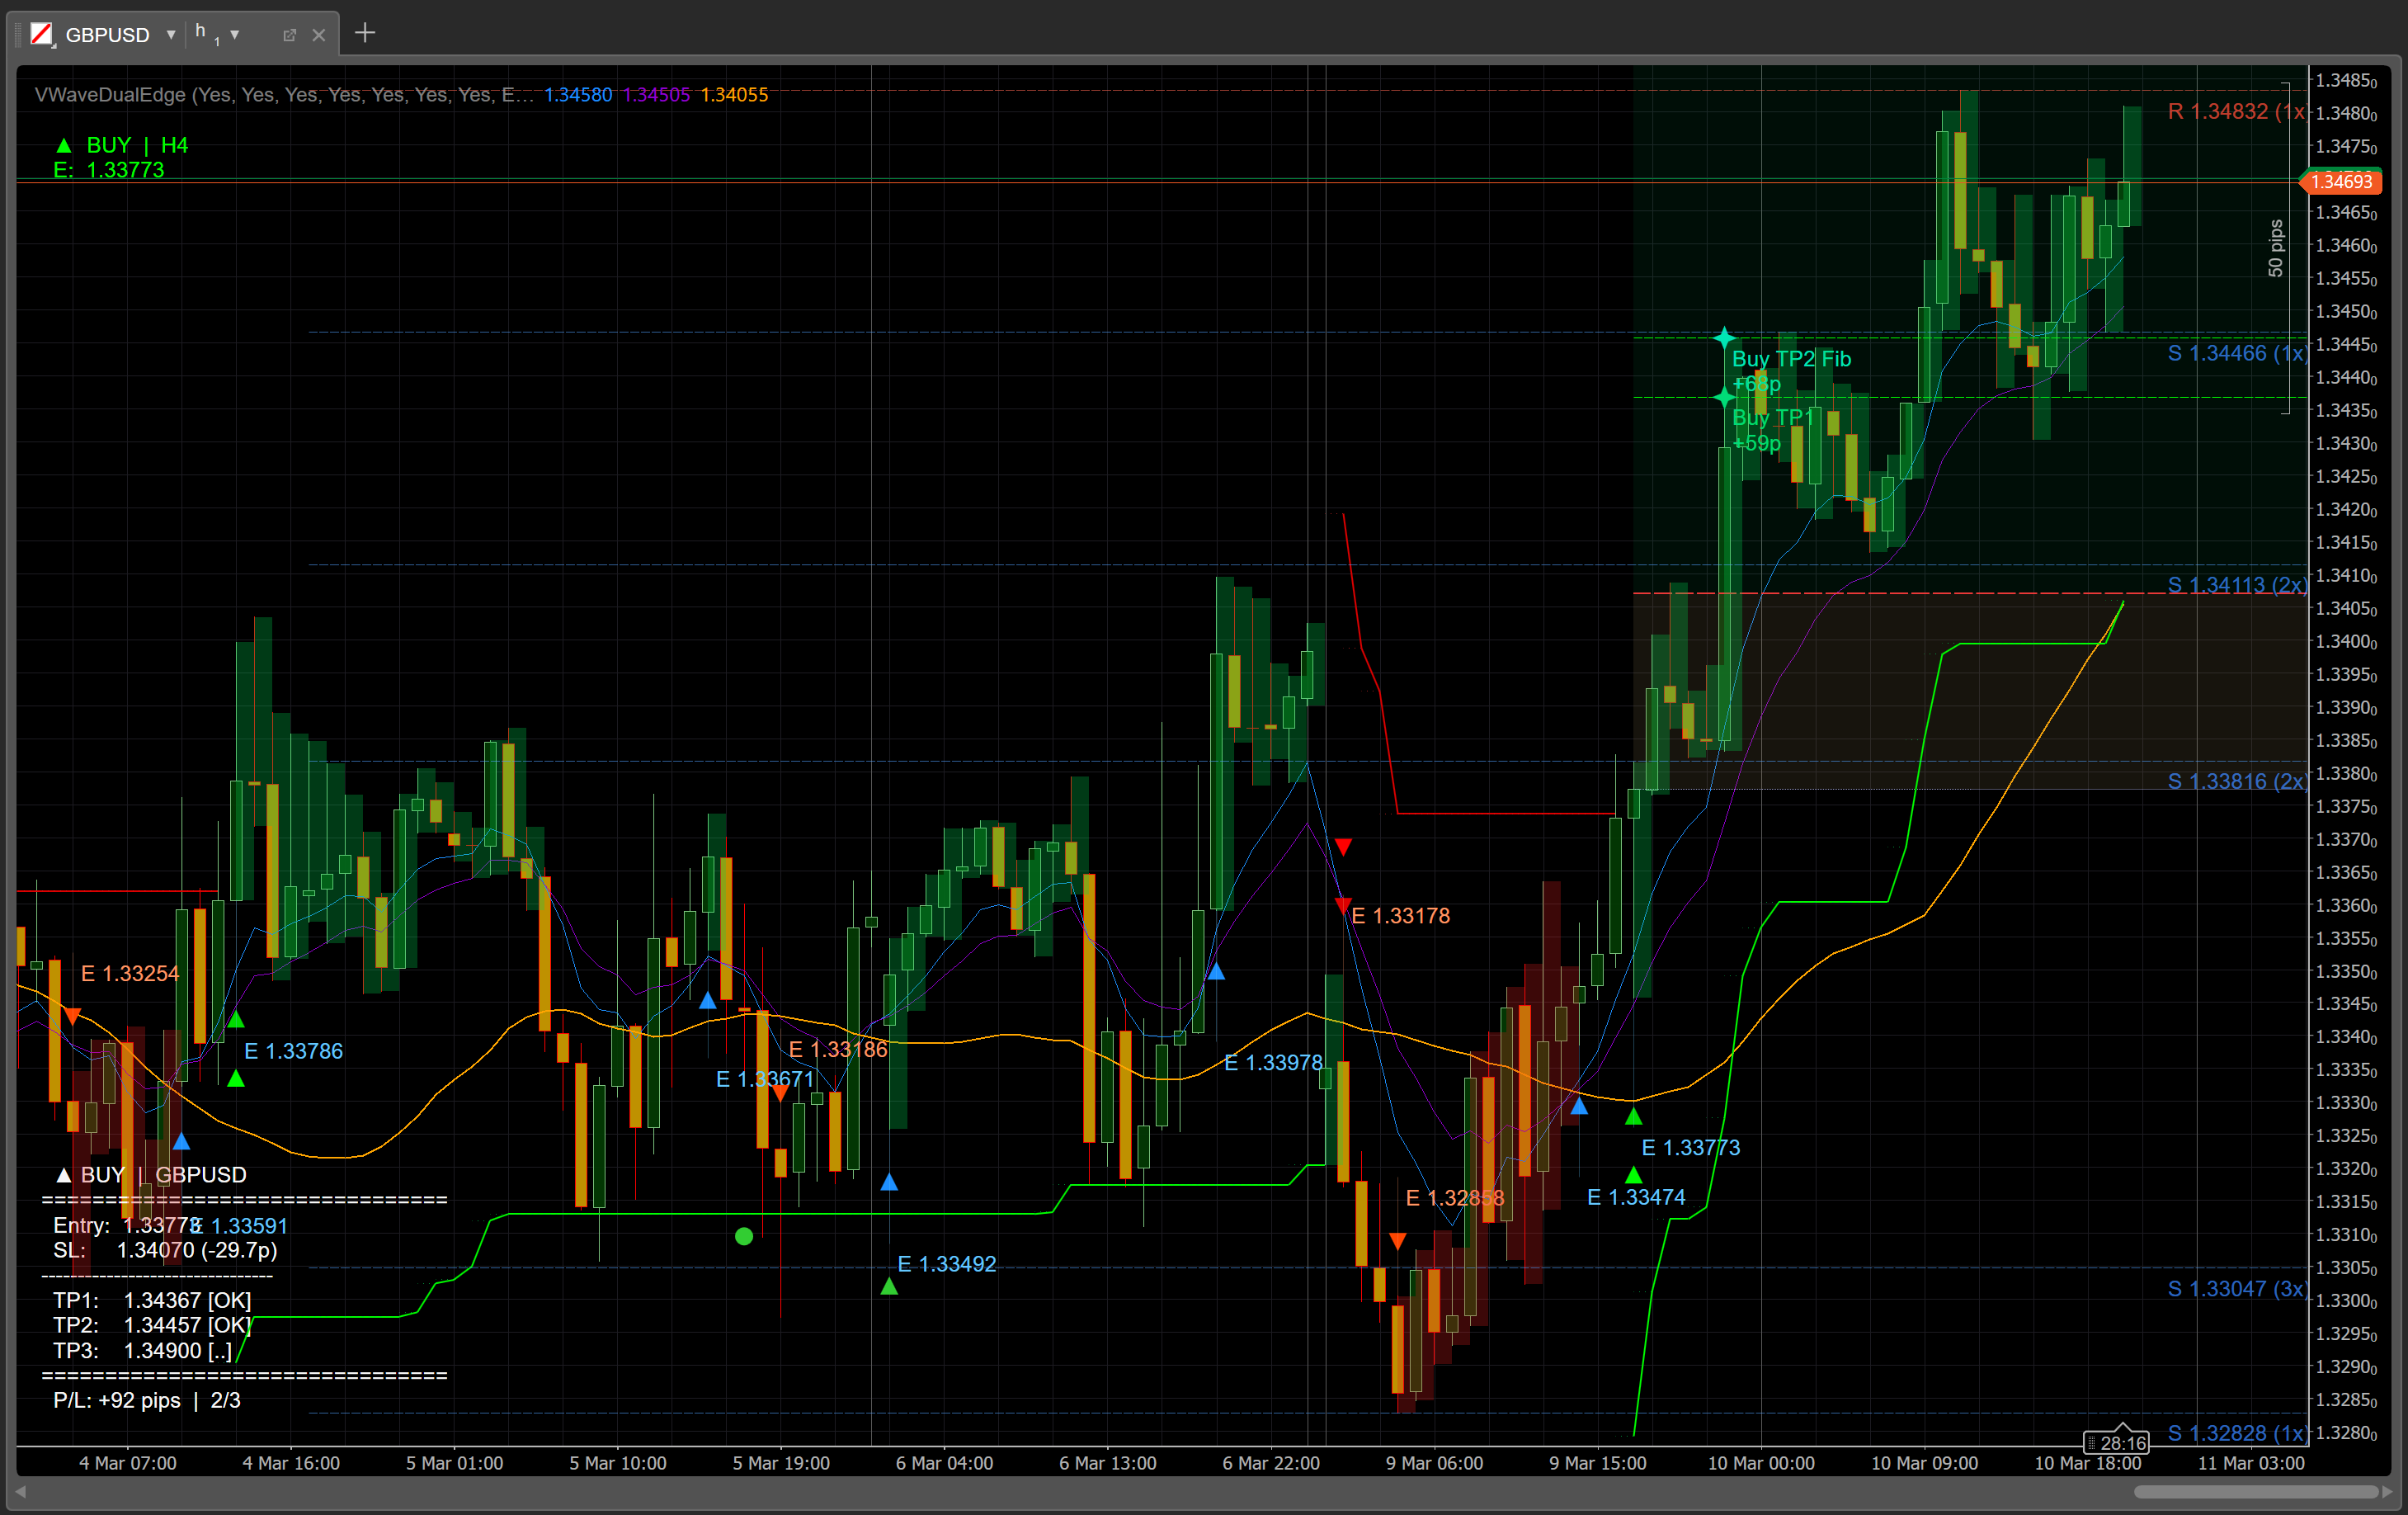
Task: Click the R 1.34832 resistance label
Action: tap(2236, 111)
